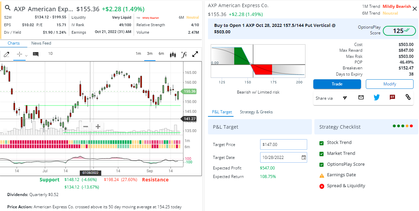Copy trade link with chain icon
This screenshot has width=419, height=211.
[408, 97]
